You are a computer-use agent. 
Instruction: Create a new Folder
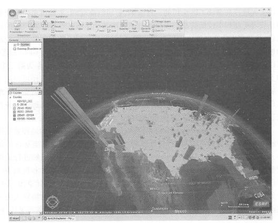point(72,25)
